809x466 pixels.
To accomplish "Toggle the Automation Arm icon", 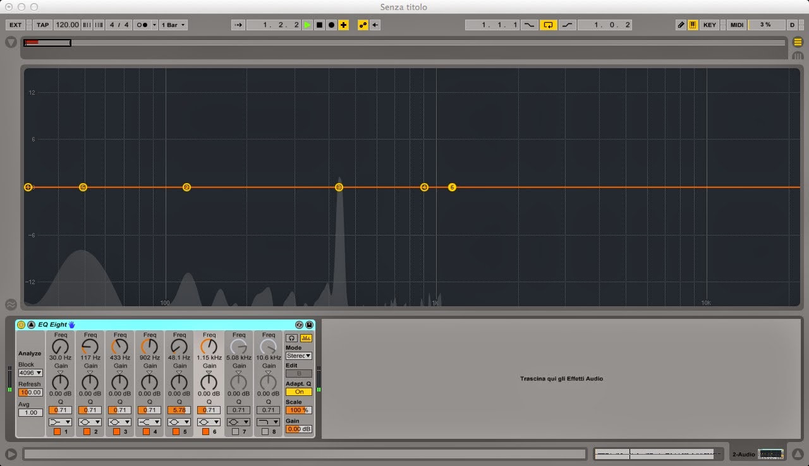I will coord(363,25).
